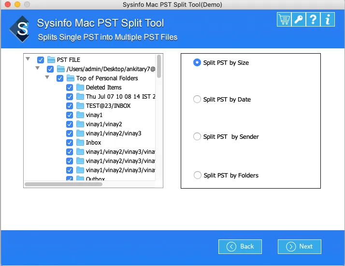
Task: Select the 'Thu Jul 07 10 08 14 IST' row
Action: pos(121,97)
